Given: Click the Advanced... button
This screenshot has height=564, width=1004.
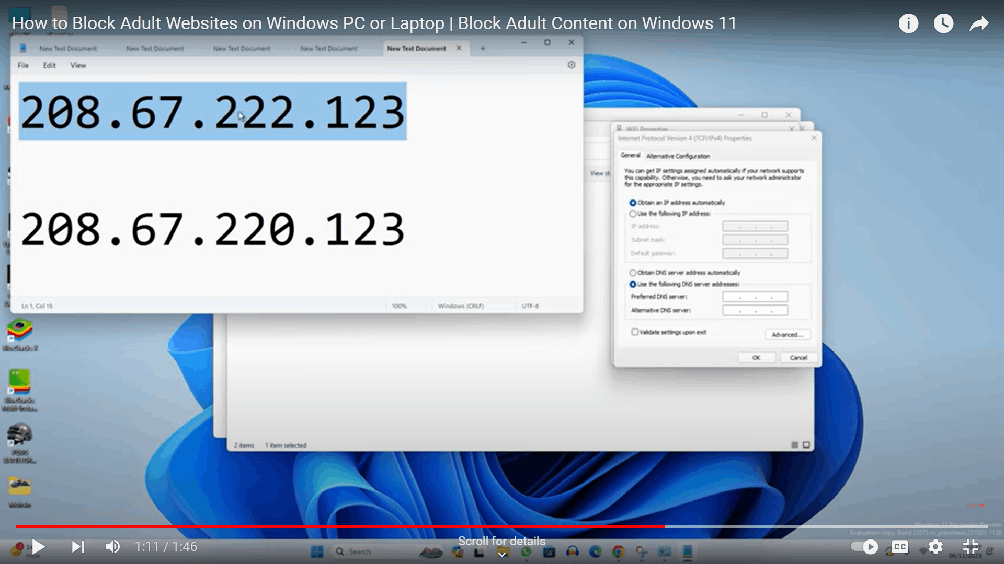Looking at the screenshot, I should [787, 335].
